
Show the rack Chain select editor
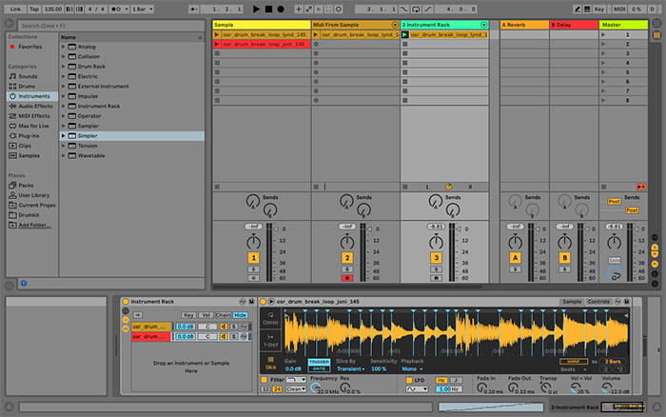click(x=223, y=315)
